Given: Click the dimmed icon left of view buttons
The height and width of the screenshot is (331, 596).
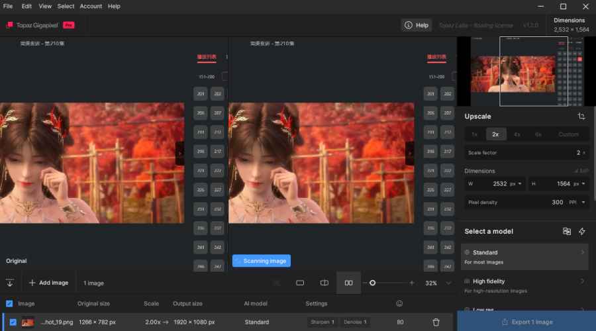Looking at the screenshot, I should [277, 283].
